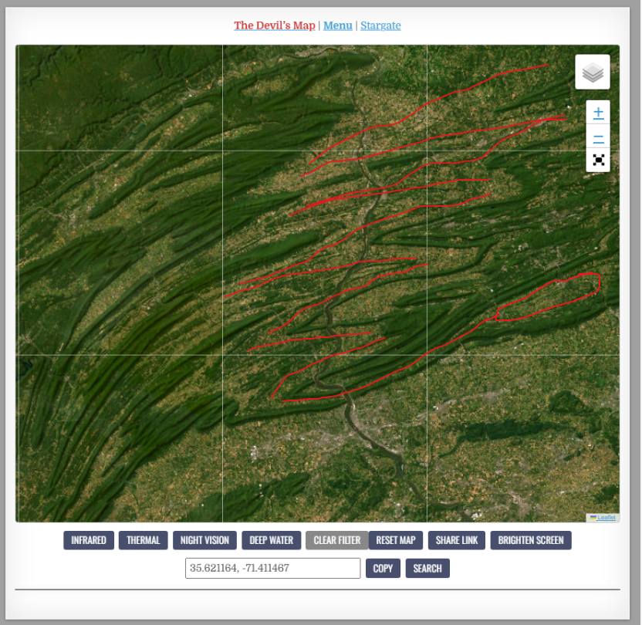Click Share Link button
This screenshot has width=642, height=625.
[456, 540]
